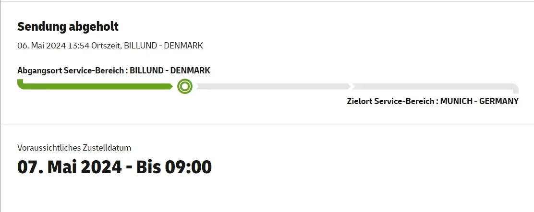The width and height of the screenshot is (534, 212).
Task: Click the completed green progress bar segment
Action: tap(96, 86)
